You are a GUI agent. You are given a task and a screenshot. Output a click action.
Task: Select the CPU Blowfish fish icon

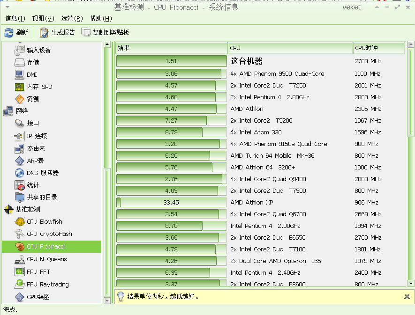pyautogui.click(x=20, y=222)
